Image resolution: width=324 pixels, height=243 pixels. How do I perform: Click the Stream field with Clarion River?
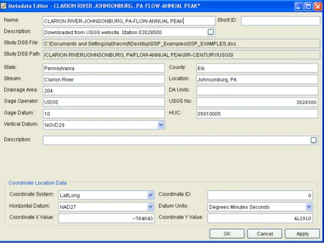click(104, 80)
